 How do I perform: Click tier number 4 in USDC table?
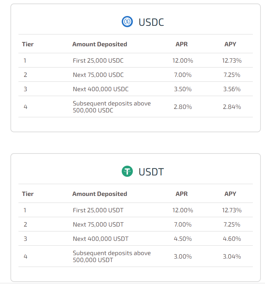[25, 107]
